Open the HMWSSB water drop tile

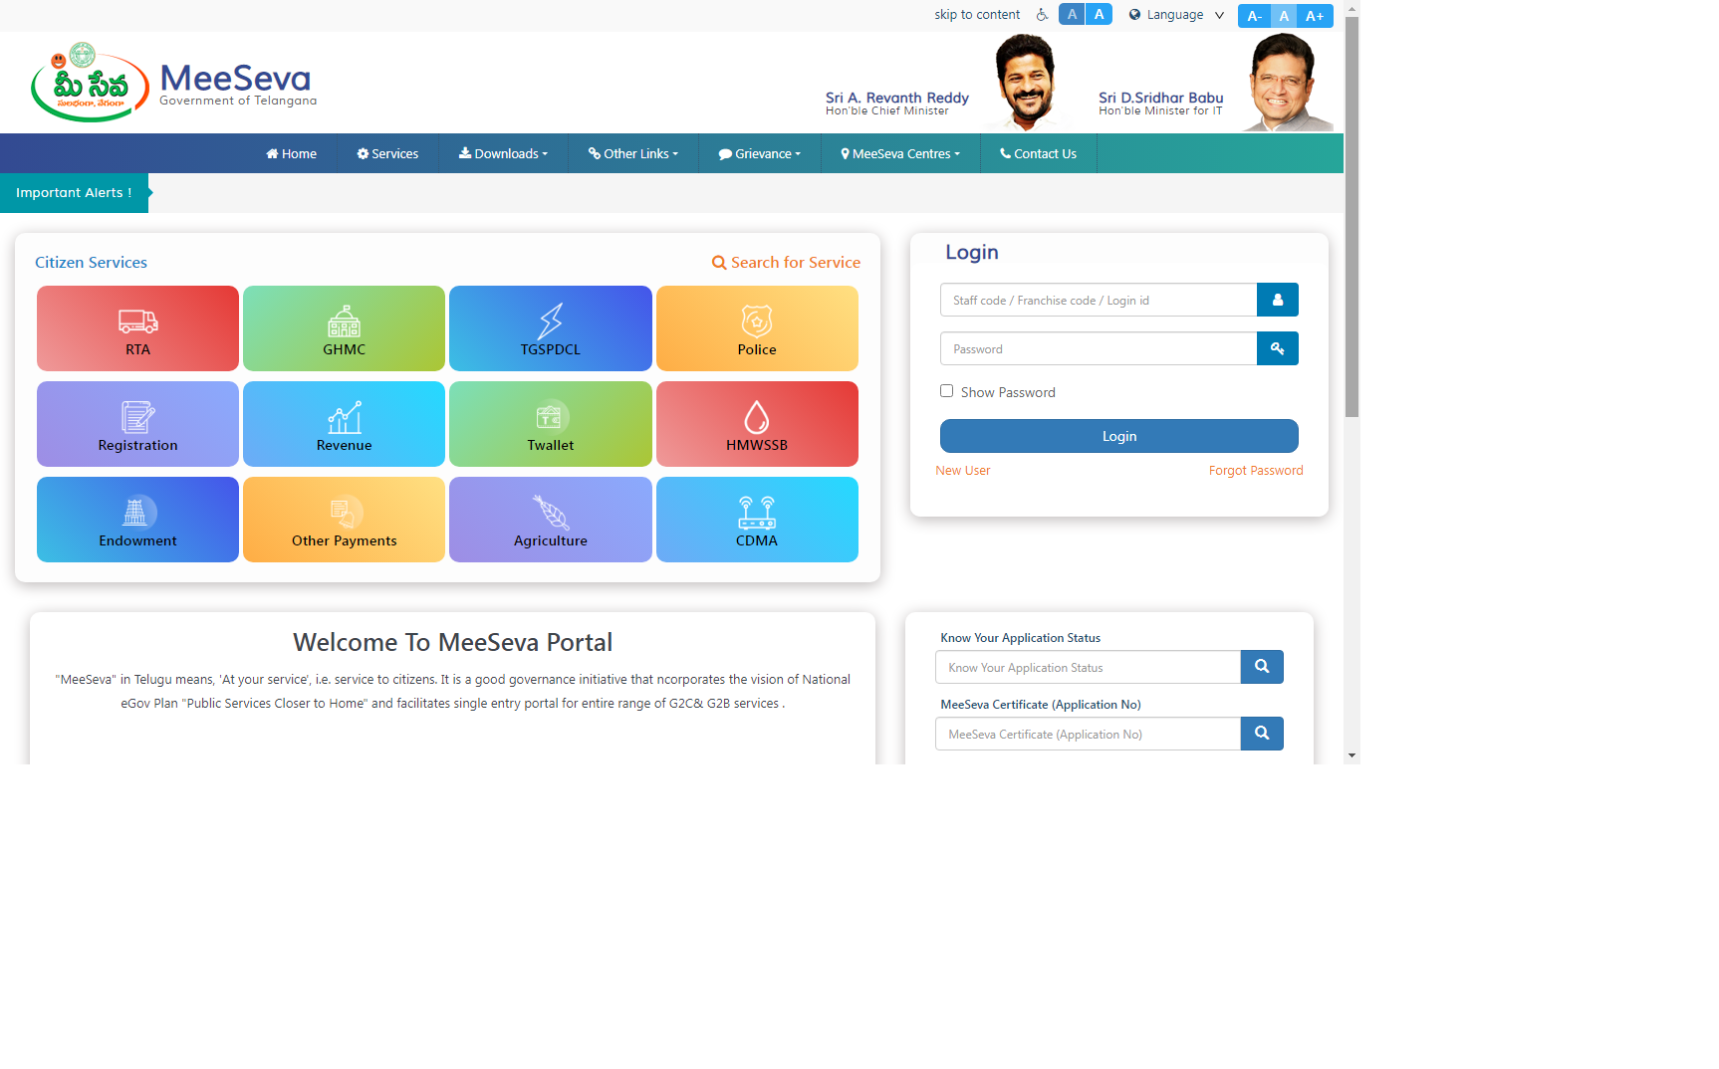757,424
